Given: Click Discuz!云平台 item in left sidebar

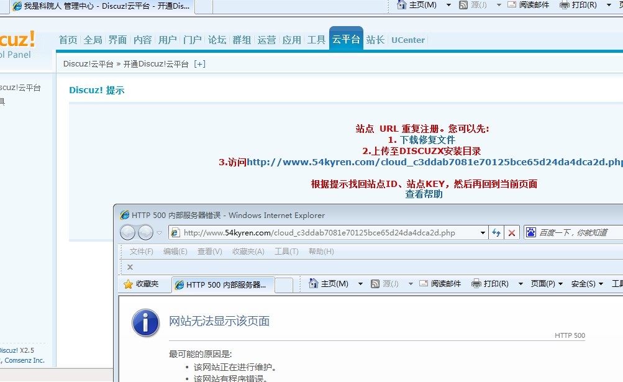Looking at the screenshot, I should coord(20,88).
